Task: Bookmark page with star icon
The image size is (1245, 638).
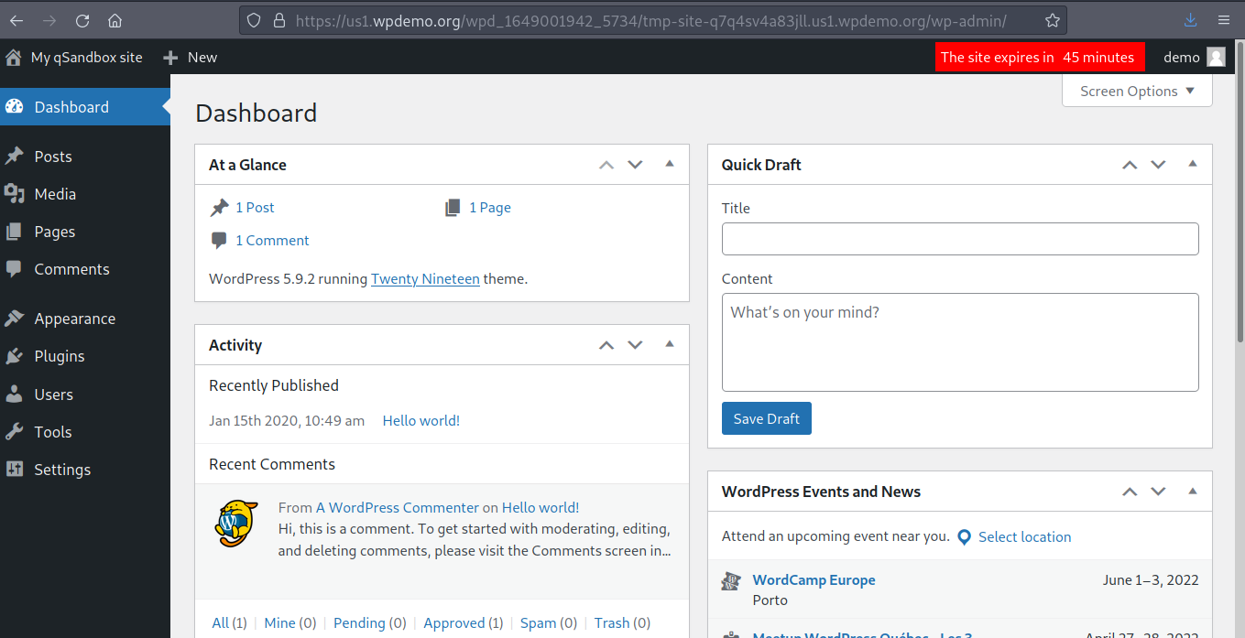Action: (1053, 20)
